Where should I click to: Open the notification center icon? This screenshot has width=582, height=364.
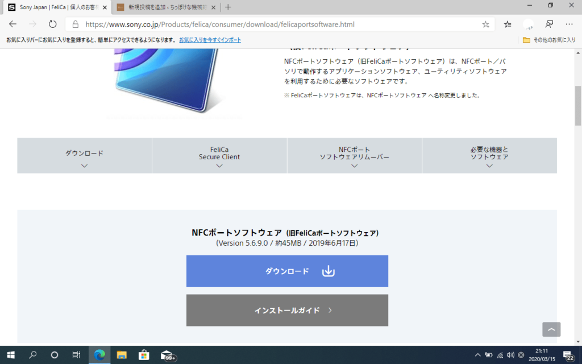point(568,355)
